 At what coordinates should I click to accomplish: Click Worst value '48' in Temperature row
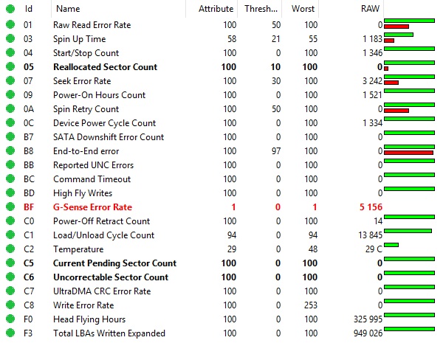point(313,249)
